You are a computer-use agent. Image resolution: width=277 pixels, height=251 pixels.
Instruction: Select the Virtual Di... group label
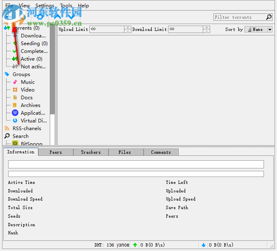pos(34,121)
